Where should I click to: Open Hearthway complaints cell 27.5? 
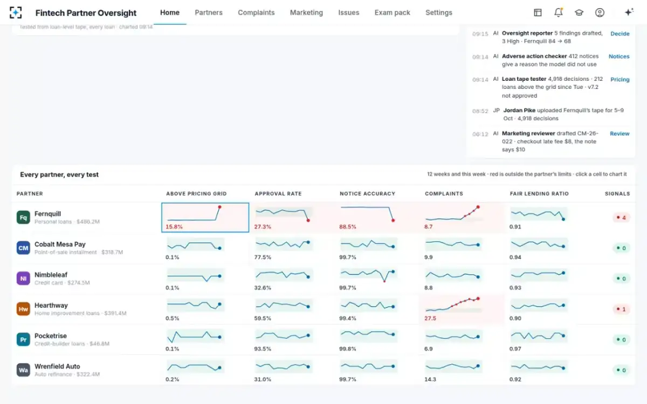[x=463, y=309]
